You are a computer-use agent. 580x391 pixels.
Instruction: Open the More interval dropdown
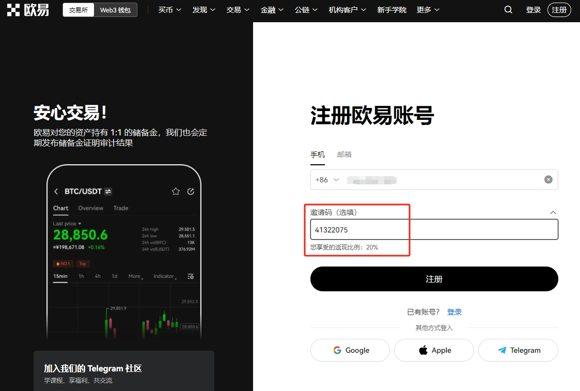pos(135,276)
